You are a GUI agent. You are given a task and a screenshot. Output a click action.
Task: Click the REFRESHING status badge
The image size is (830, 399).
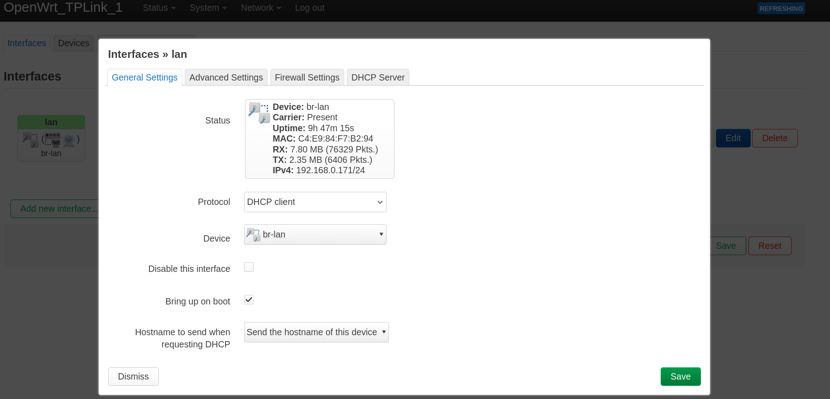coord(781,8)
